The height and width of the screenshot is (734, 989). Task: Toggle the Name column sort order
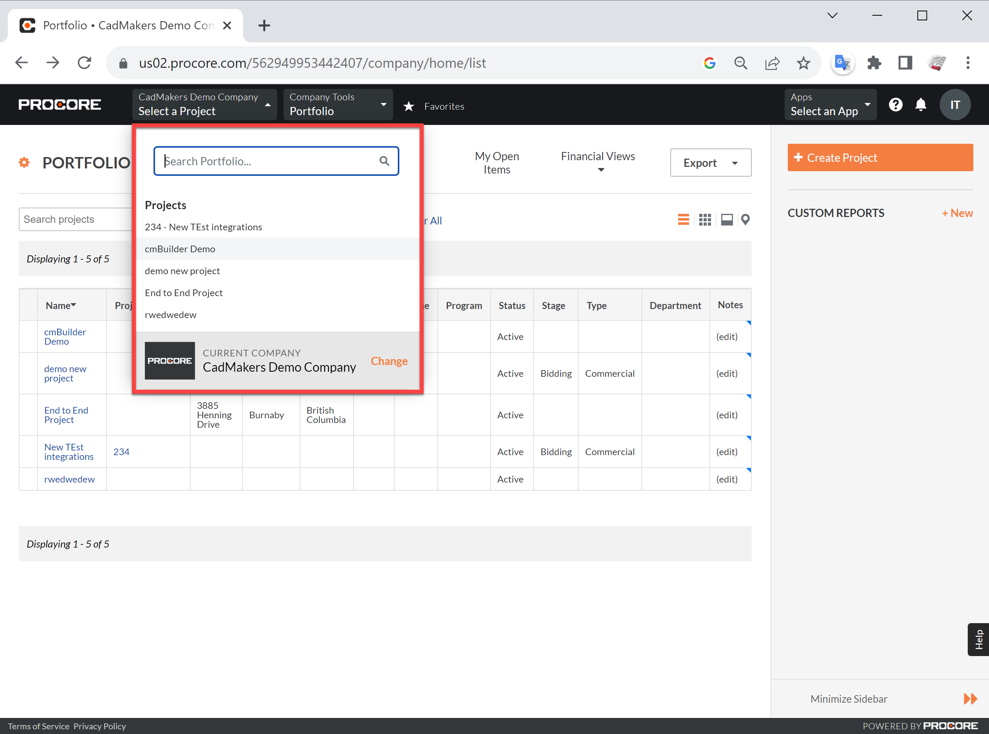point(60,305)
